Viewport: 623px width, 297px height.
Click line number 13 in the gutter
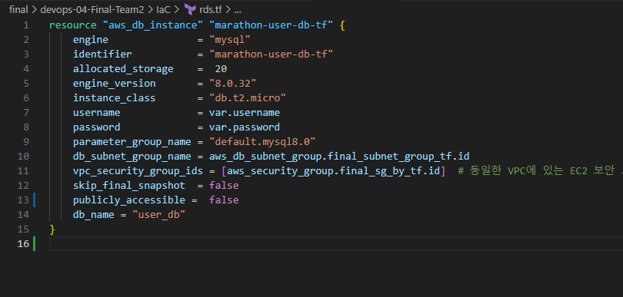23,200
